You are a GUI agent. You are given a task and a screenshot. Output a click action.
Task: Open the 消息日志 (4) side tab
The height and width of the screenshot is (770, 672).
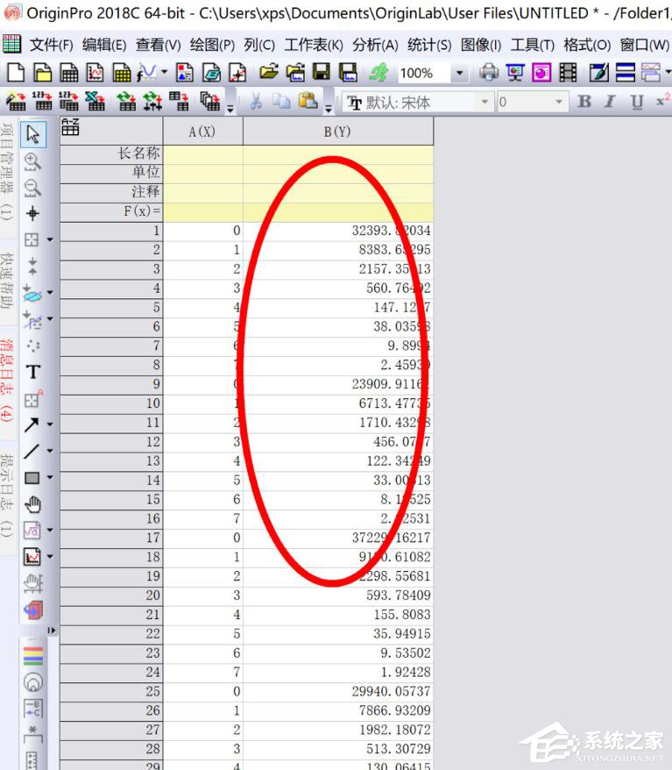coord(7,381)
